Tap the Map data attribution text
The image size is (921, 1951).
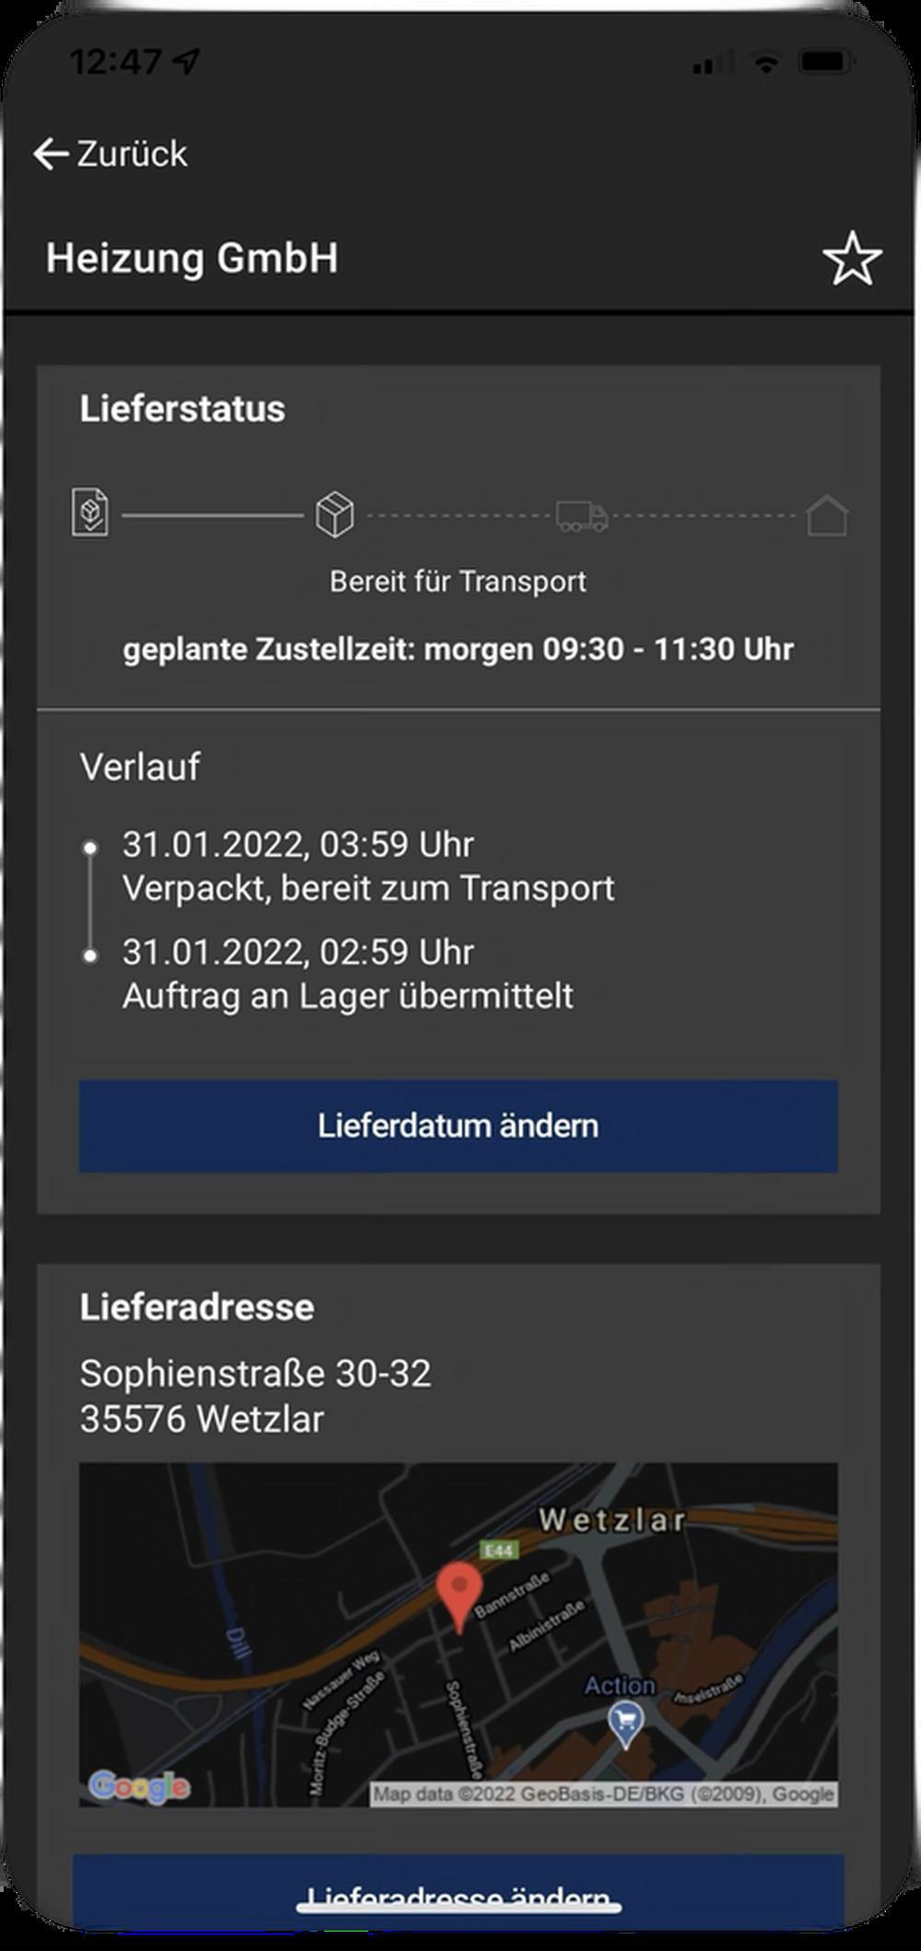click(604, 1793)
